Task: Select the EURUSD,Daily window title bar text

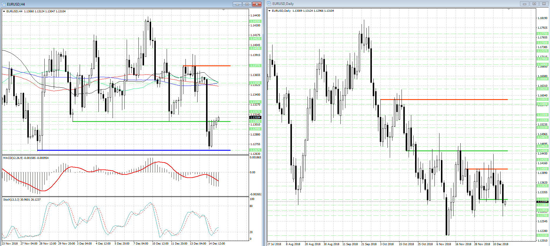Action: (283, 4)
